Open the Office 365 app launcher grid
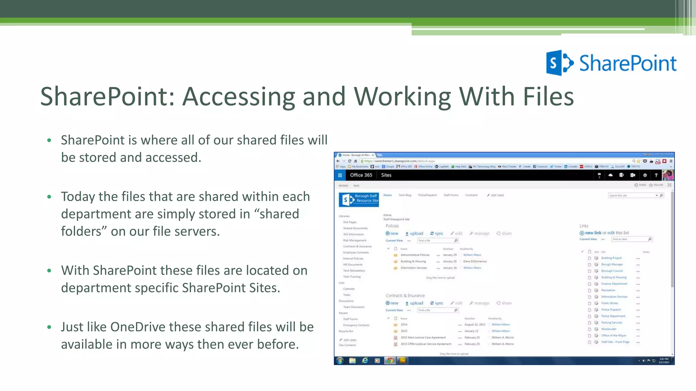Viewport: 696px width, 391px height. (340, 175)
